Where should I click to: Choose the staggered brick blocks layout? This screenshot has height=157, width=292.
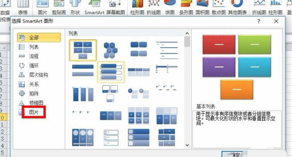coord(167,138)
